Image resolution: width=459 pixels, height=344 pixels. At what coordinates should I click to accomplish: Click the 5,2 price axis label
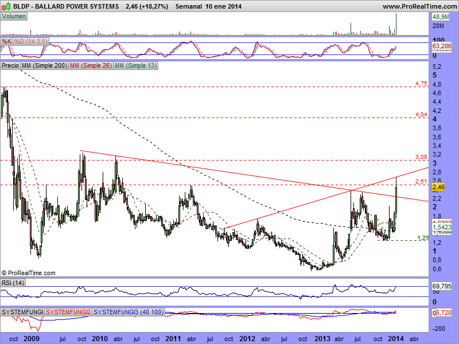pos(437,67)
